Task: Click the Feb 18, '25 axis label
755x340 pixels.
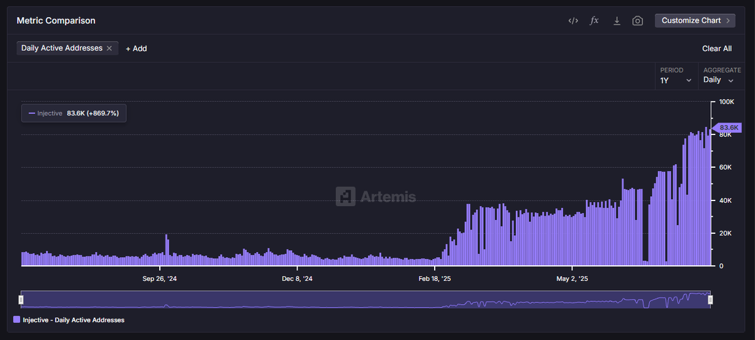Action: [x=433, y=278]
